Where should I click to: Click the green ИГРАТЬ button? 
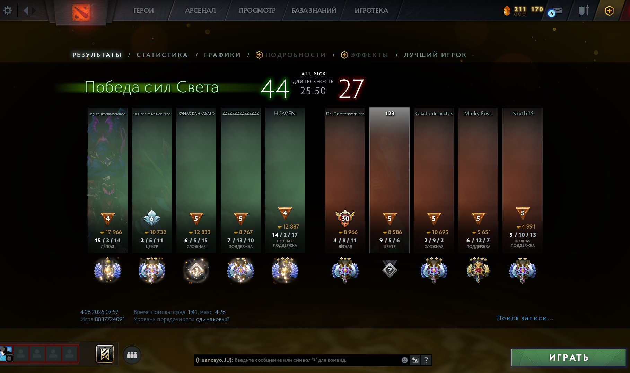pos(569,357)
